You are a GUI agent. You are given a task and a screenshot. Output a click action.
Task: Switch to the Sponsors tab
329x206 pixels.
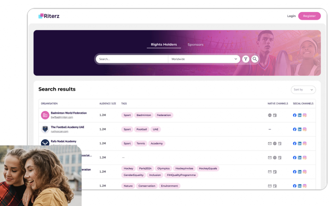click(195, 44)
